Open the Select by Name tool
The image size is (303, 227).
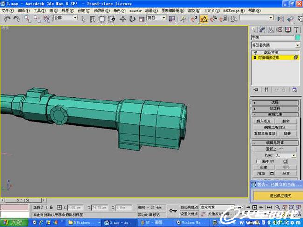click(x=92, y=19)
